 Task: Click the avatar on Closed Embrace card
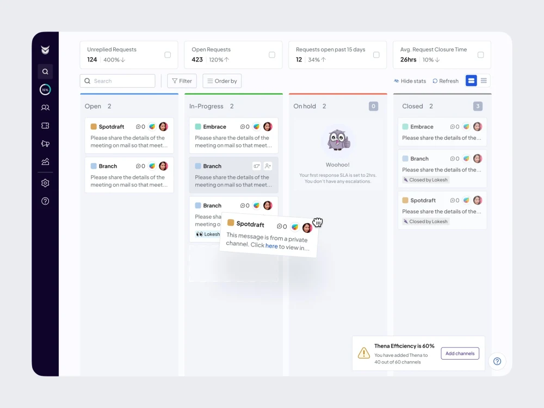click(478, 127)
